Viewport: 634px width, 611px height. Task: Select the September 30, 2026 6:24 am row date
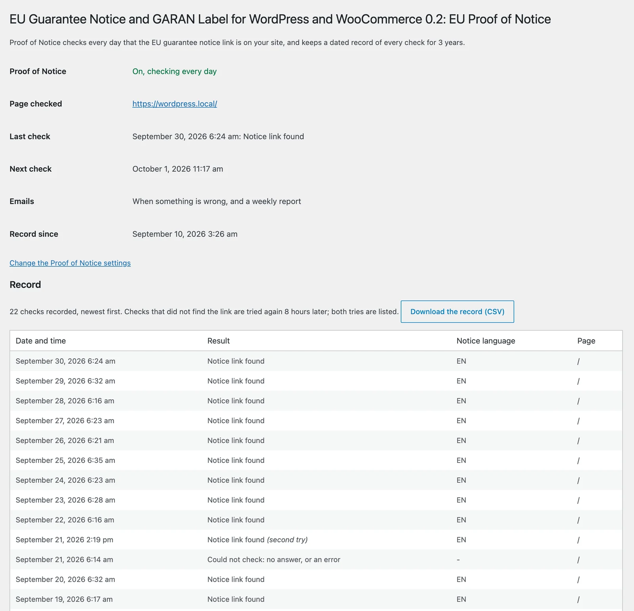tap(65, 361)
